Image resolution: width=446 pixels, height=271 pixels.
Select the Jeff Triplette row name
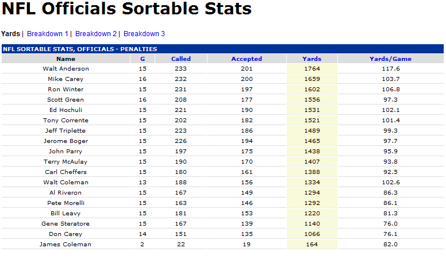pyautogui.click(x=66, y=131)
